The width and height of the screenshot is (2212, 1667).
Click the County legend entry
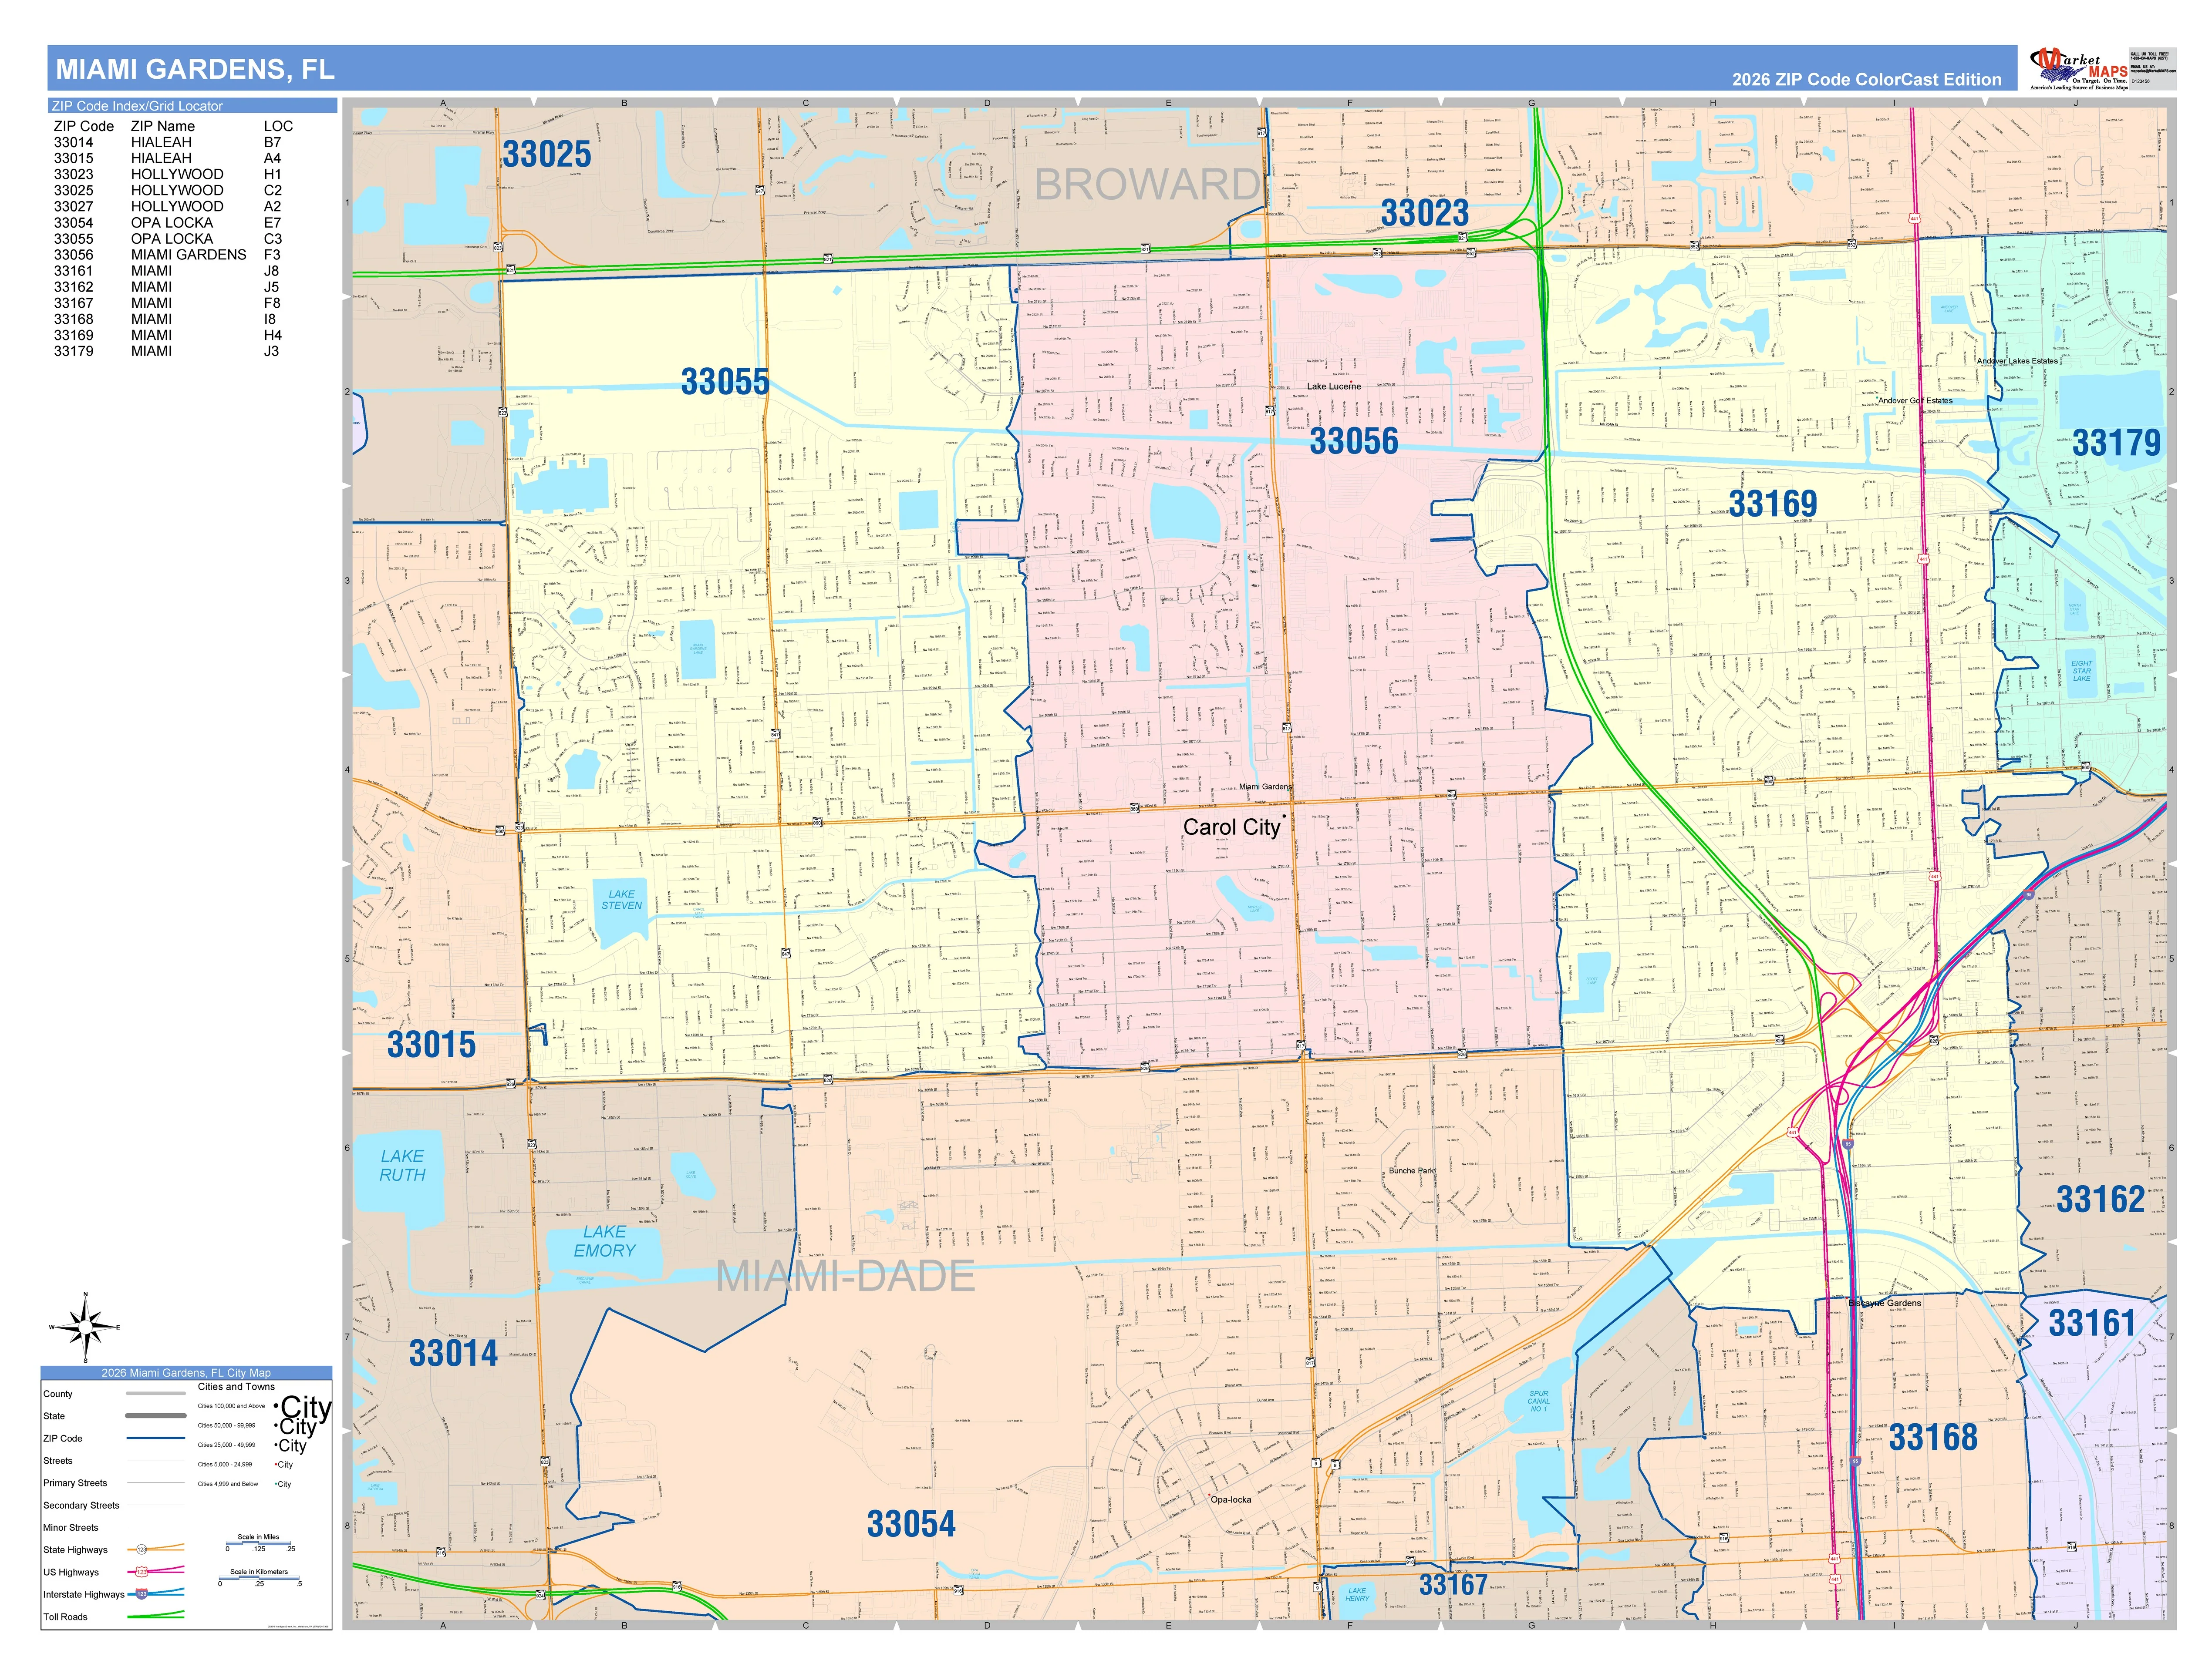58,1394
